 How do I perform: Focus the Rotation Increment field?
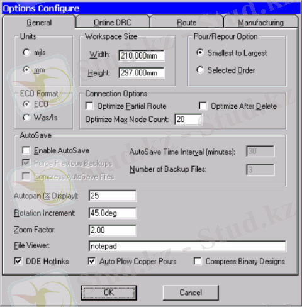point(113,213)
